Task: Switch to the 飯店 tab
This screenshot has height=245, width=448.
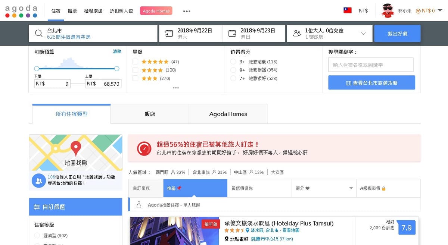Action: tap(150, 114)
